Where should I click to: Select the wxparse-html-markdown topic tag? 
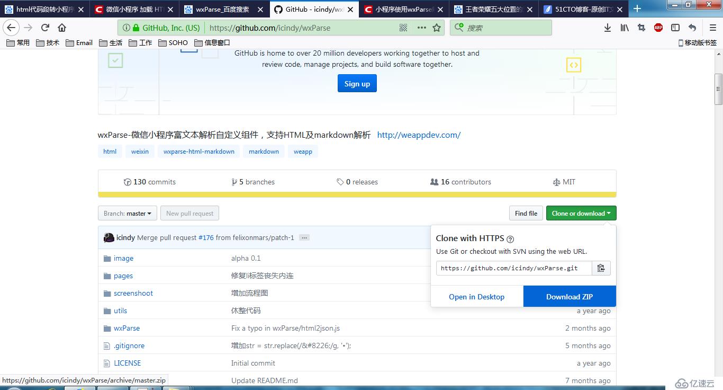(199, 152)
